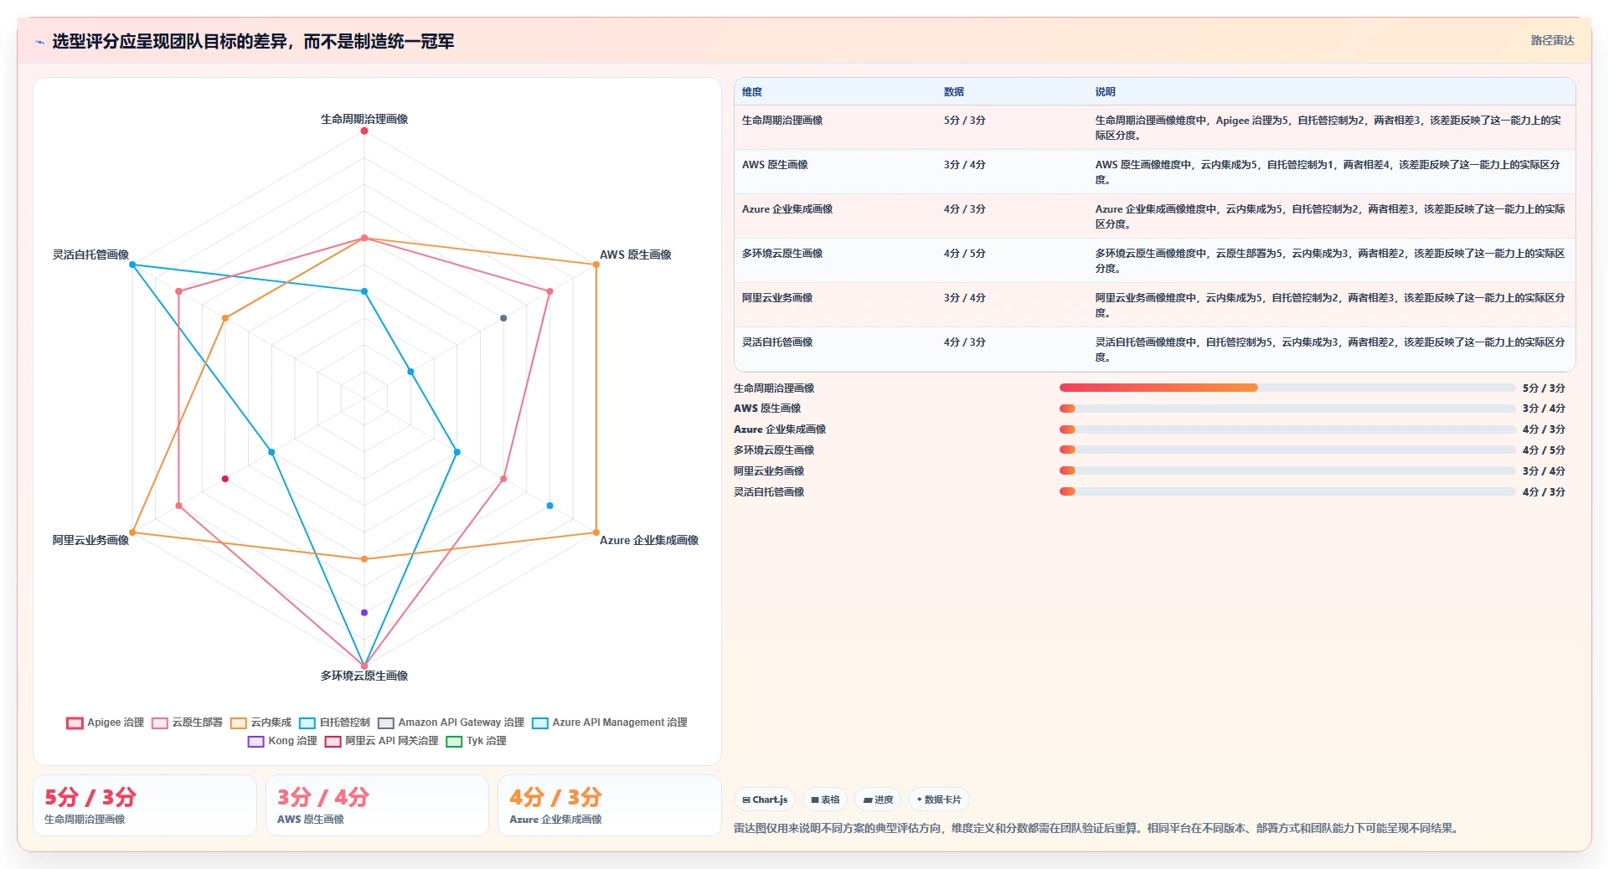Open the 3分 / 4分 AWS 原生画像 score card
The image size is (1609, 869).
coord(377,805)
